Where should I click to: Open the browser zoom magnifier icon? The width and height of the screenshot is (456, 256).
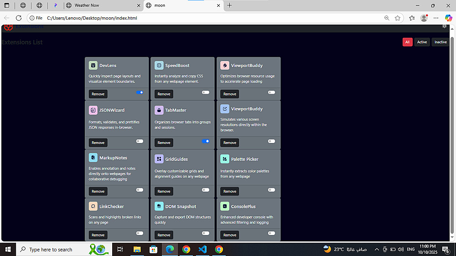click(x=387, y=18)
